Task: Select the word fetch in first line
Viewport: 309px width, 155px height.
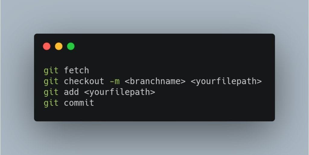Action: tap(76, 70)
